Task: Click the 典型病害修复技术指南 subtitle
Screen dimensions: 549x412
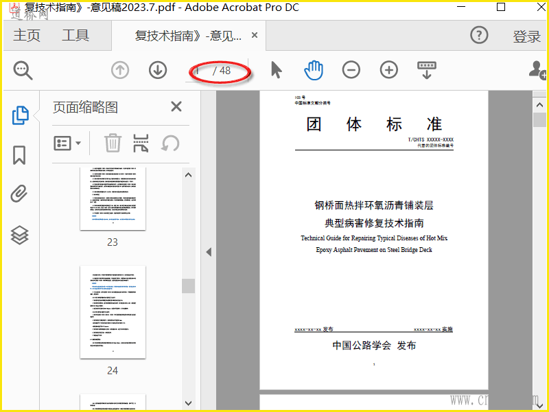Action: pyautogui.click(x=374, y=223)
